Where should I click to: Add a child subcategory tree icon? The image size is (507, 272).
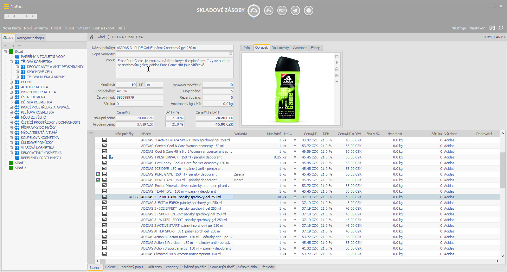point(12,45)
